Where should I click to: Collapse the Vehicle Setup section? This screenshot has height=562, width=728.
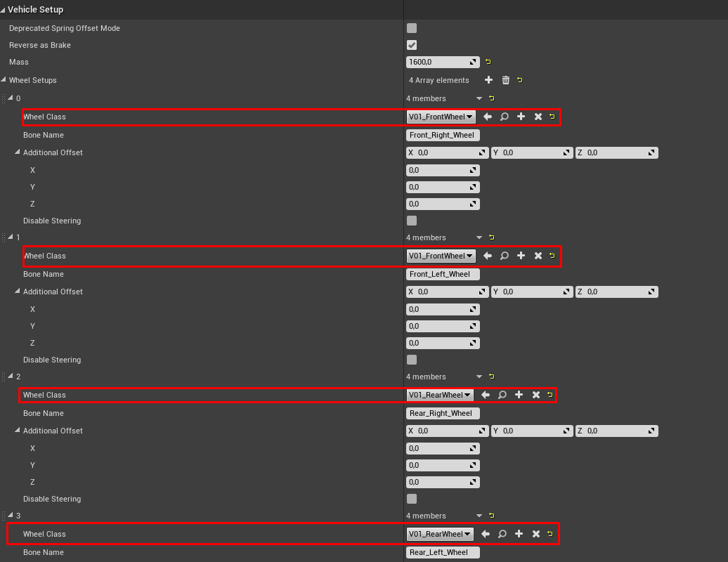(x=4, y=10)
